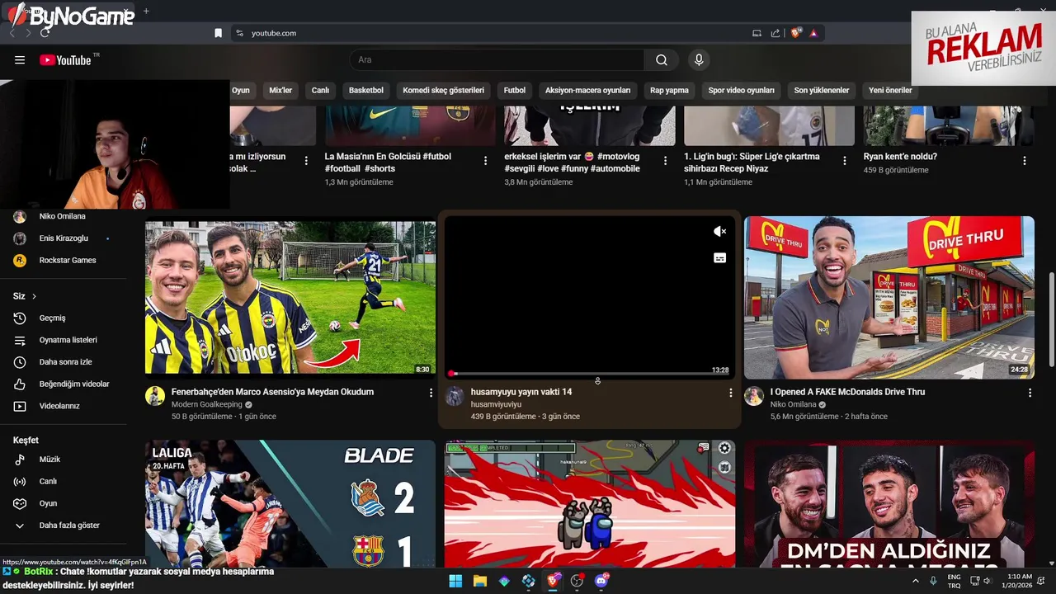Open options menu for husamyuyu yayın vakti
Image resolution: width=1056 pixels, height=594 pixels.
(730, 393)
